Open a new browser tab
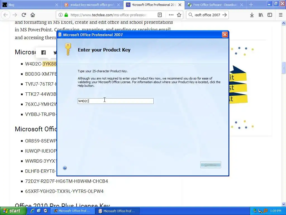The height and width of the screenshot is (215, 286). [251, 5]
